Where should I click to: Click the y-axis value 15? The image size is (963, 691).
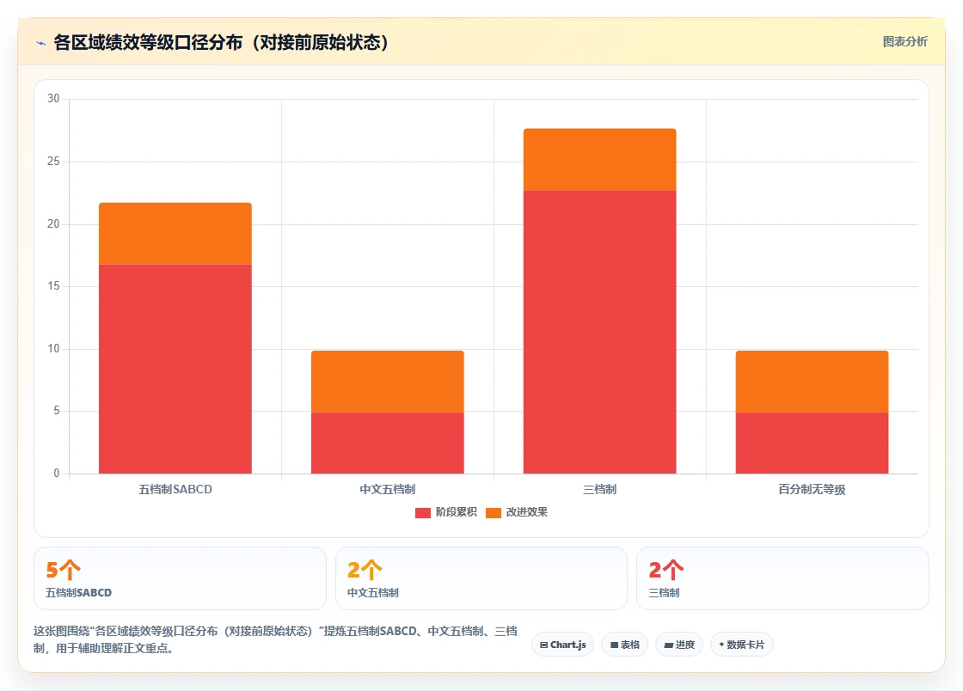pyautogui.click(x=53, y=286)
